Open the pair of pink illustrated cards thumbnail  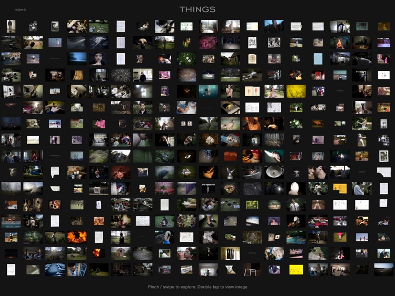[x=252, y=91]
